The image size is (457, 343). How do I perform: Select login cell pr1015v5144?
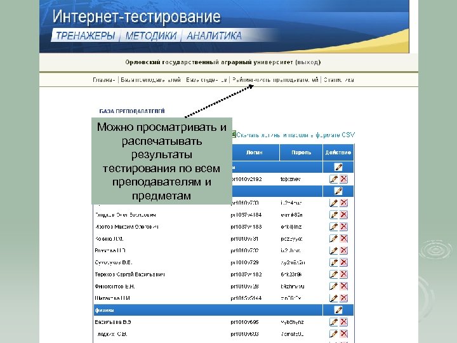tap(246, 298)
